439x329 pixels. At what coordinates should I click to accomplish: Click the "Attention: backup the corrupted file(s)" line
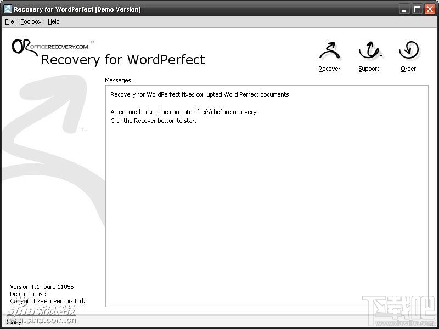(183, 112)
